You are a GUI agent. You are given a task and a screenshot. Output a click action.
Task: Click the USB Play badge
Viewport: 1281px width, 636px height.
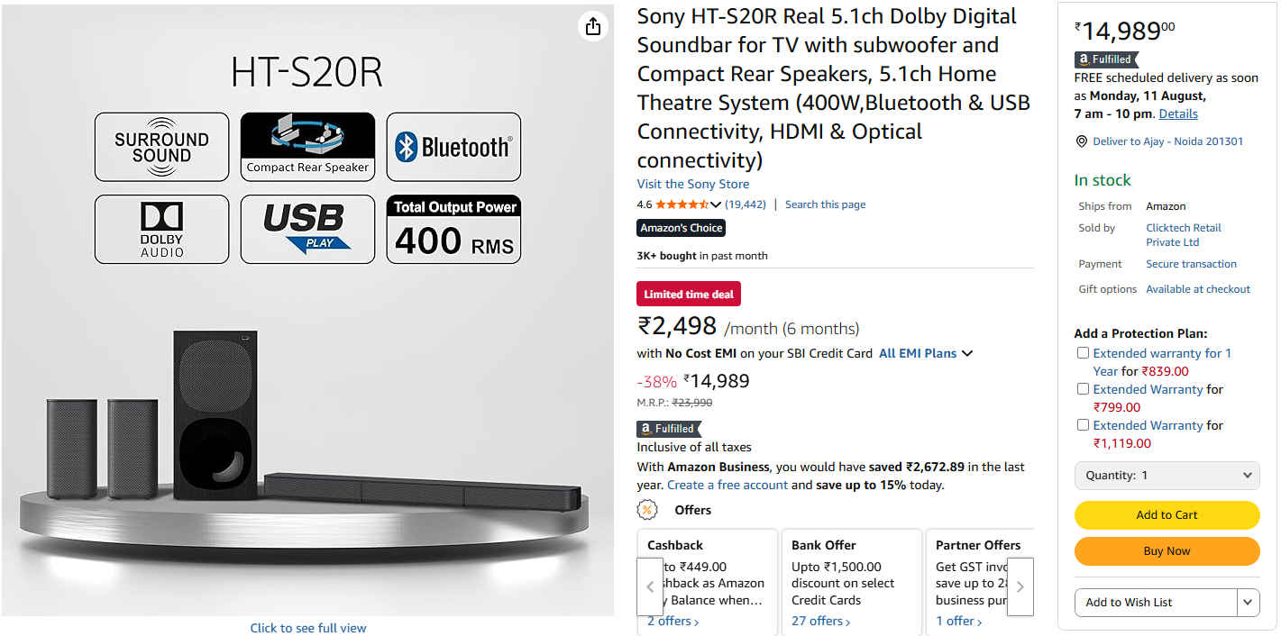(x=307, y=229)
